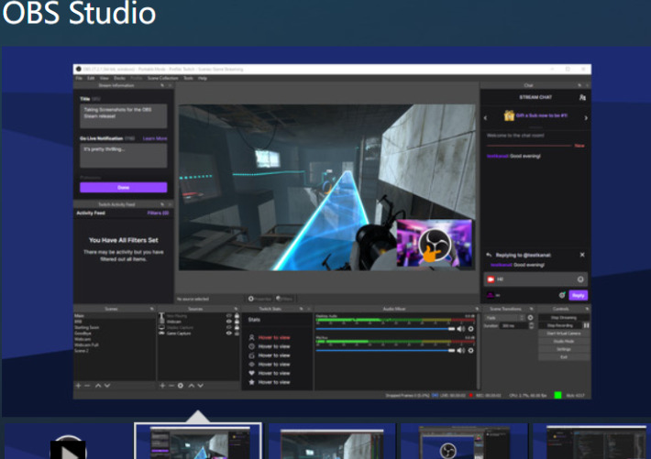The height and width of the screenshot is (459, 651).
Task: Open the chat emote picker icon
Action: [580, 279]
